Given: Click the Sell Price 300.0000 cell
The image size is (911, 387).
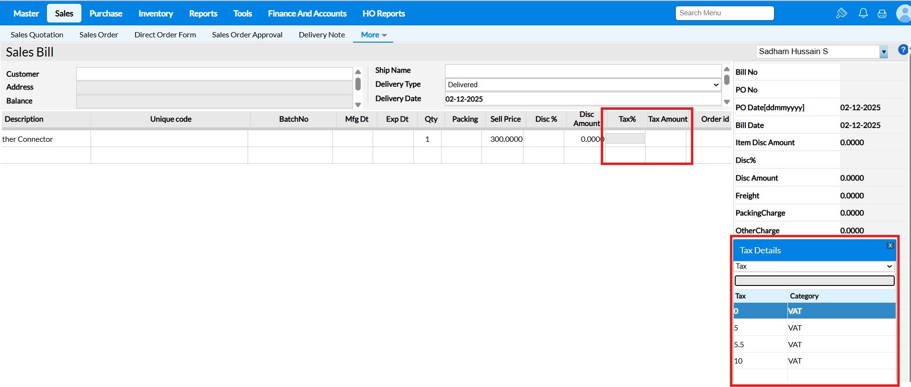Looking at the screenshot, I should point(502,139).
